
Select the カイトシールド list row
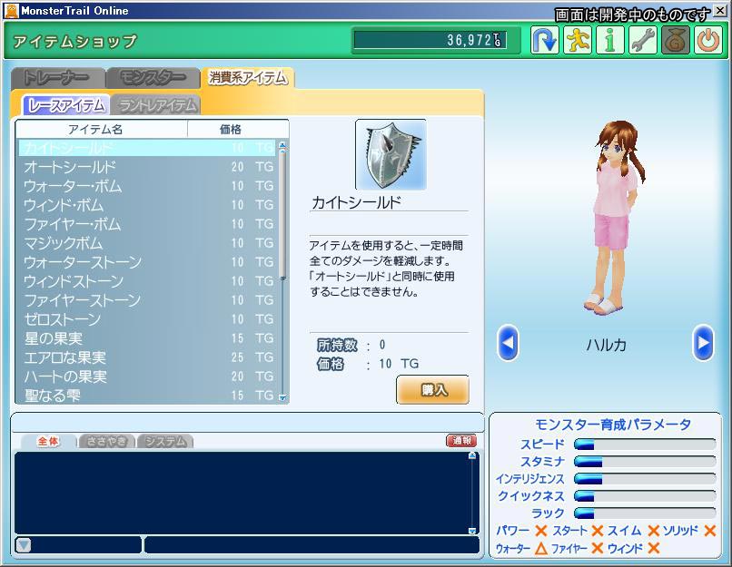coord(148,148)
